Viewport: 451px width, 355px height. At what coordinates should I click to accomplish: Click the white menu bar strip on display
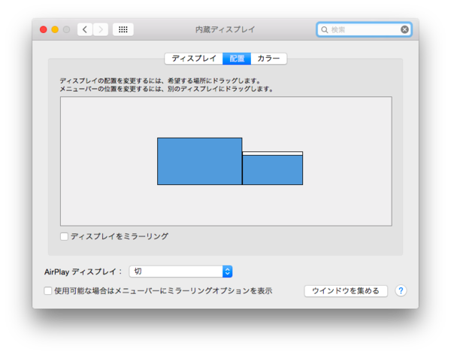272,153
